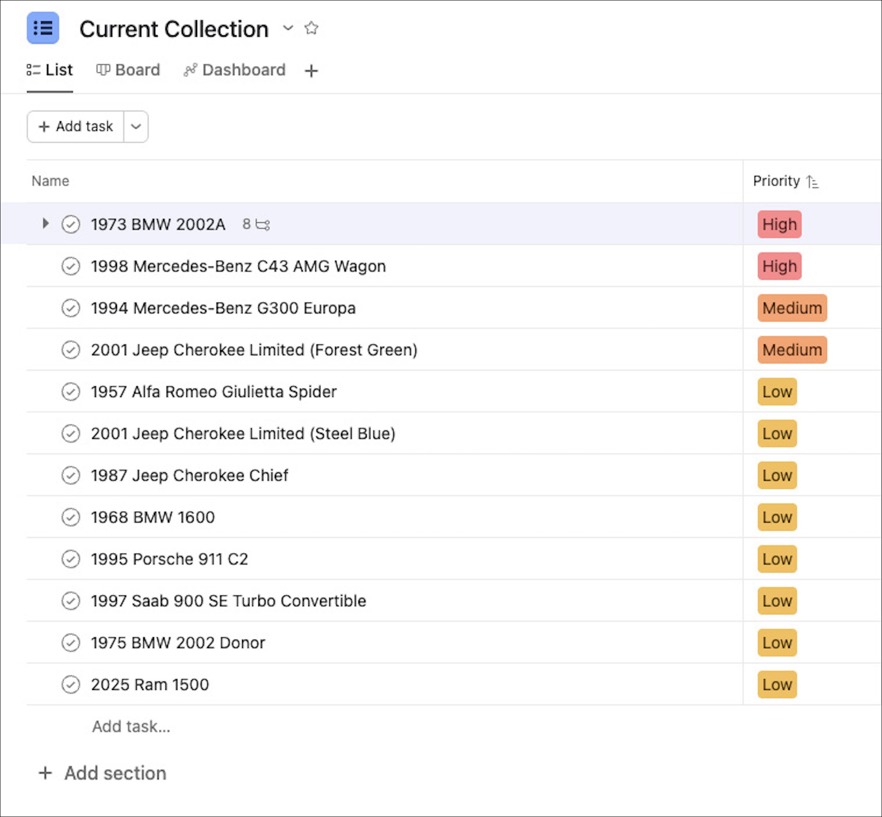Click the Add task... inline row

coord(131,726)
